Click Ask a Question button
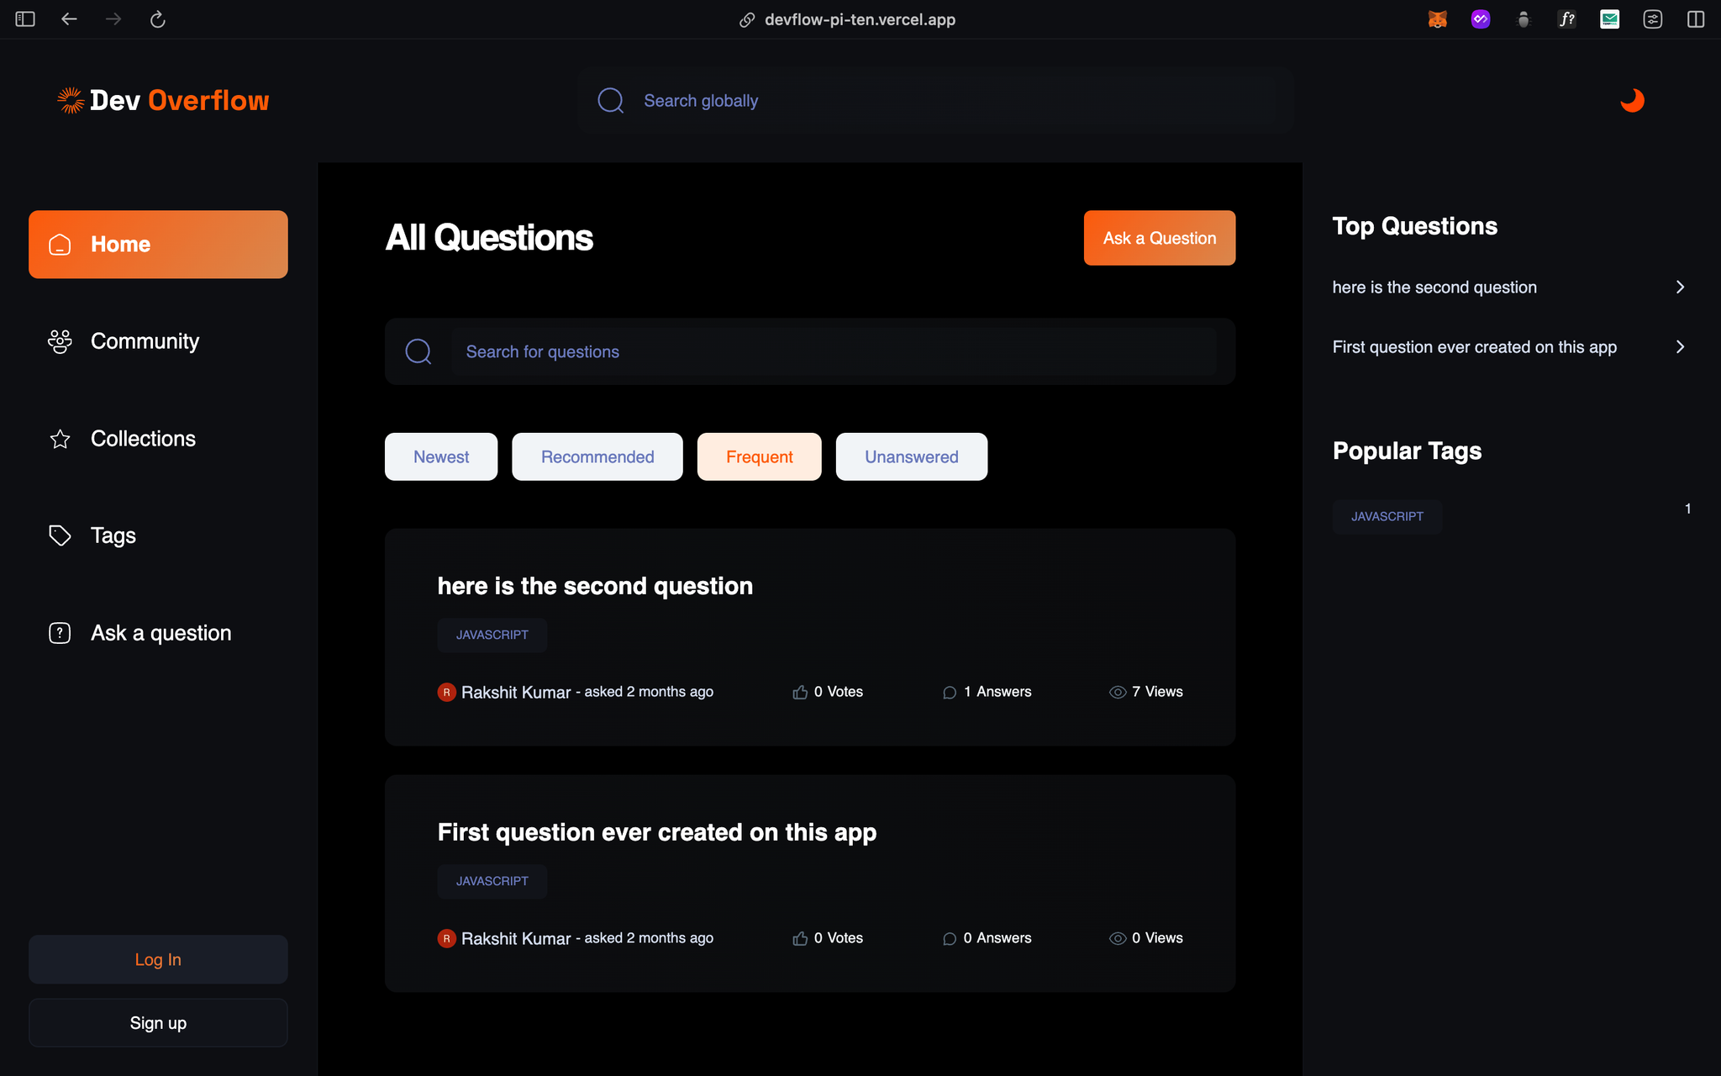Viewport: 1721px width, 1076px height. coord(1159,237)
